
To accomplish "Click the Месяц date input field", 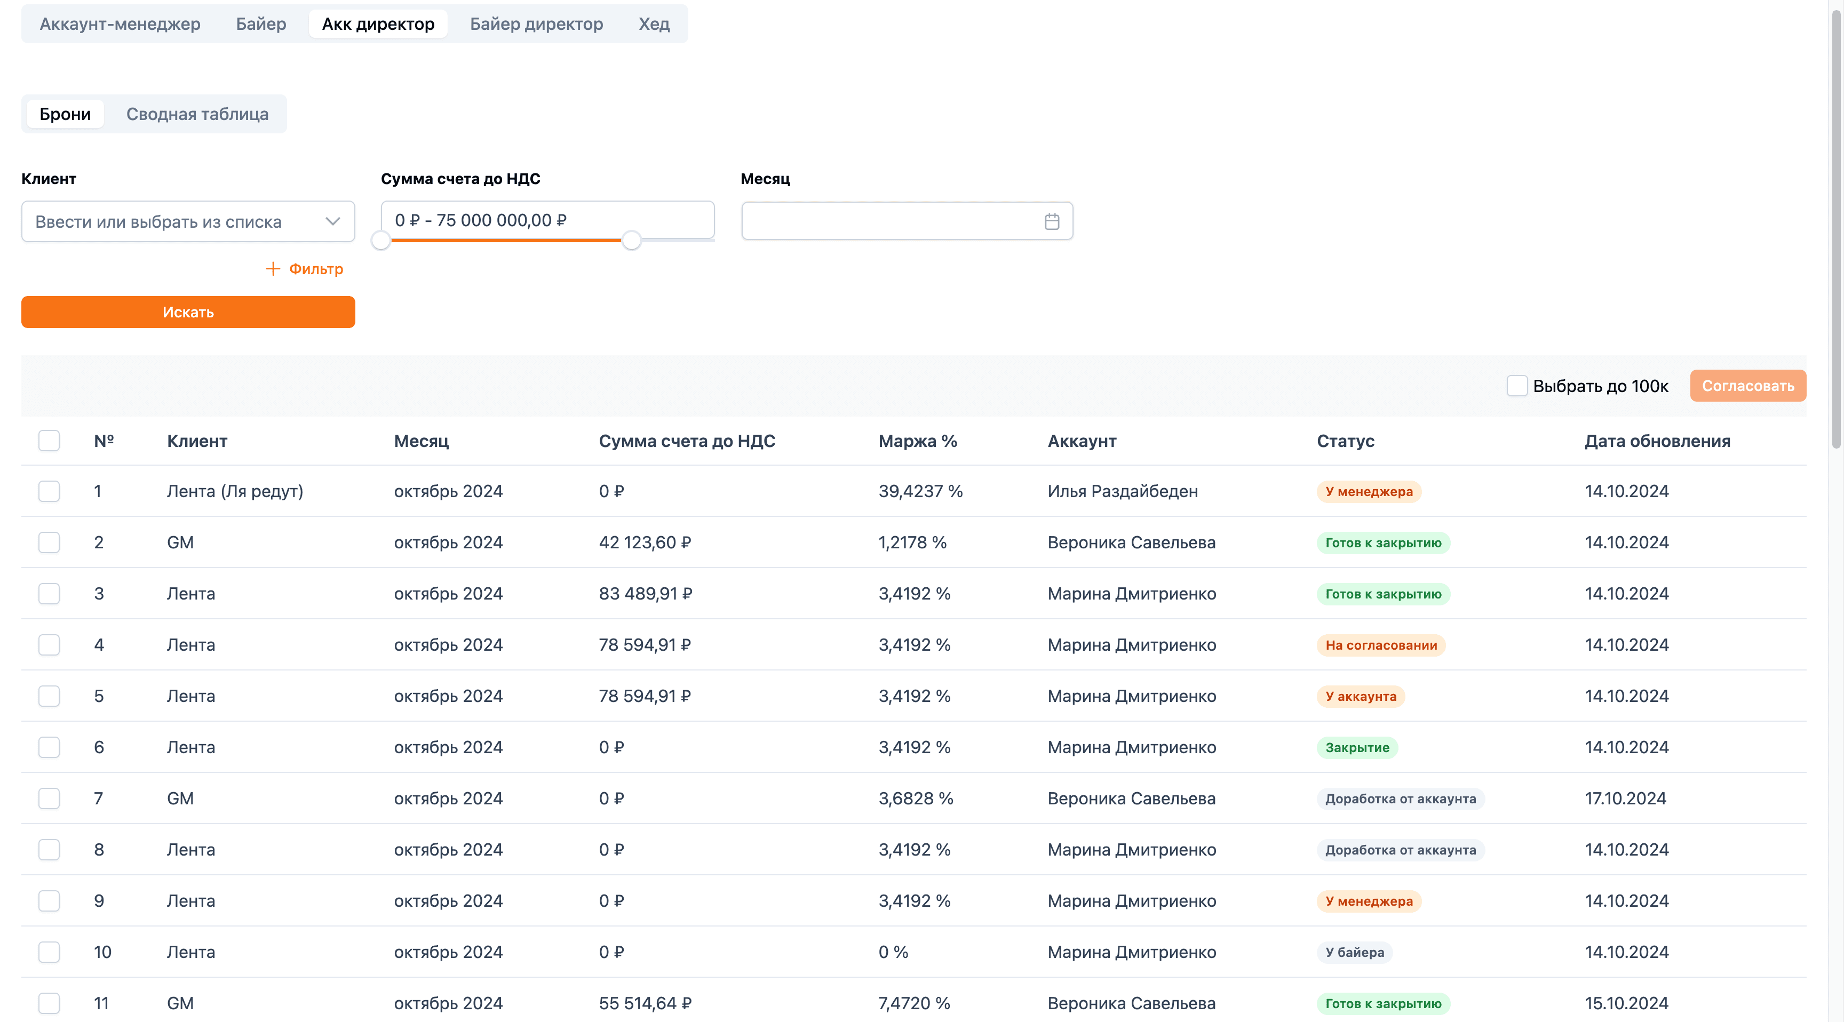I will [907, 221].
